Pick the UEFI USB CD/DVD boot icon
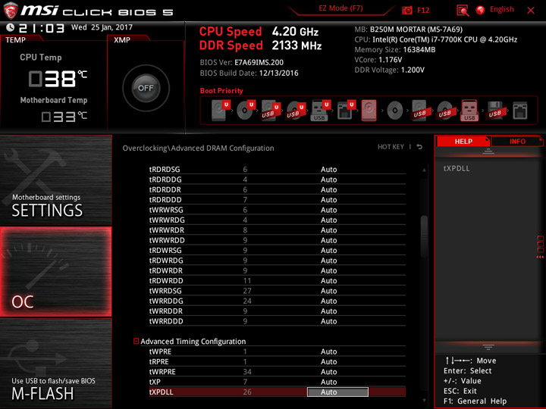 (x=296, y=110)
